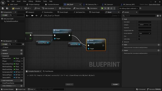
Task: Click the Eject playback button
Action: [111, 8]
